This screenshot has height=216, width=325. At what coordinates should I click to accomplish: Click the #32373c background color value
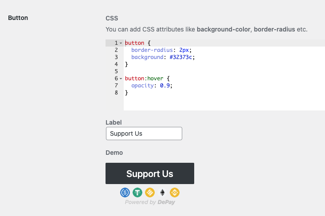click(x=181, y=57)
